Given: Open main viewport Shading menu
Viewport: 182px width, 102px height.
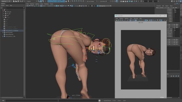Looking at the screenshot, I should tap(32, 4).
